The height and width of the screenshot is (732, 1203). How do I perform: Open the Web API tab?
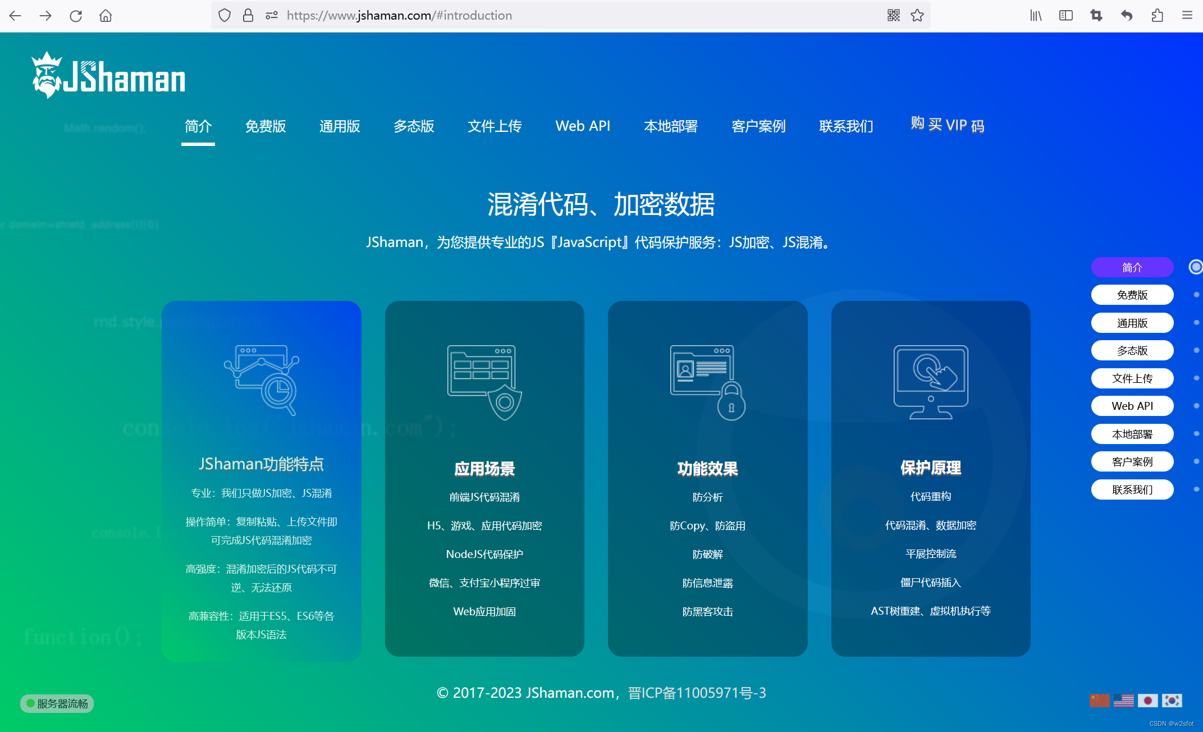pyautogui.click(x=583, y=126)
